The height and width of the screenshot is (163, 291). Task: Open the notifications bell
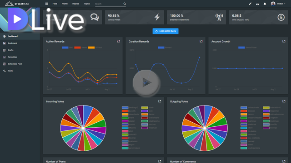click(265, 4)
